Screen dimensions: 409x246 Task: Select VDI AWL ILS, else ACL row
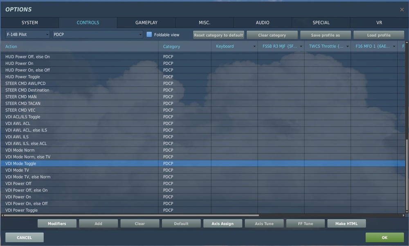pos(203,144)
